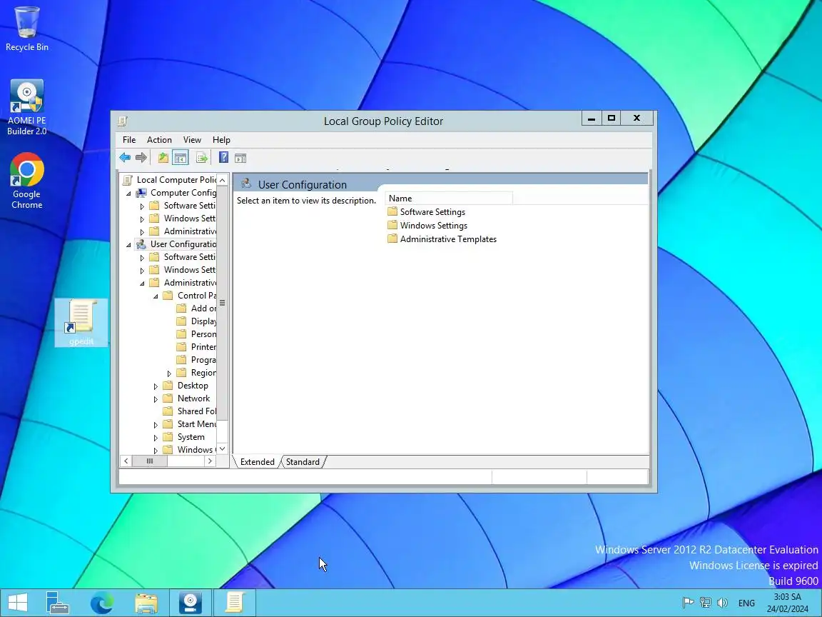Click the Action Center flag tray icon
Image resolution: width=822 pixels, height=617 pixels.
point(688,603)
